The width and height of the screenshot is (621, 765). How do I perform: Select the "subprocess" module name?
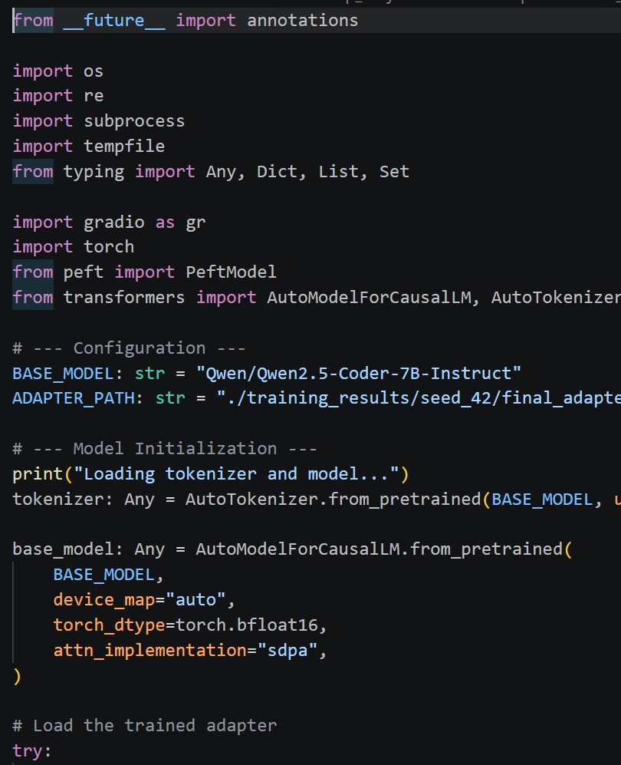(134, 121)
